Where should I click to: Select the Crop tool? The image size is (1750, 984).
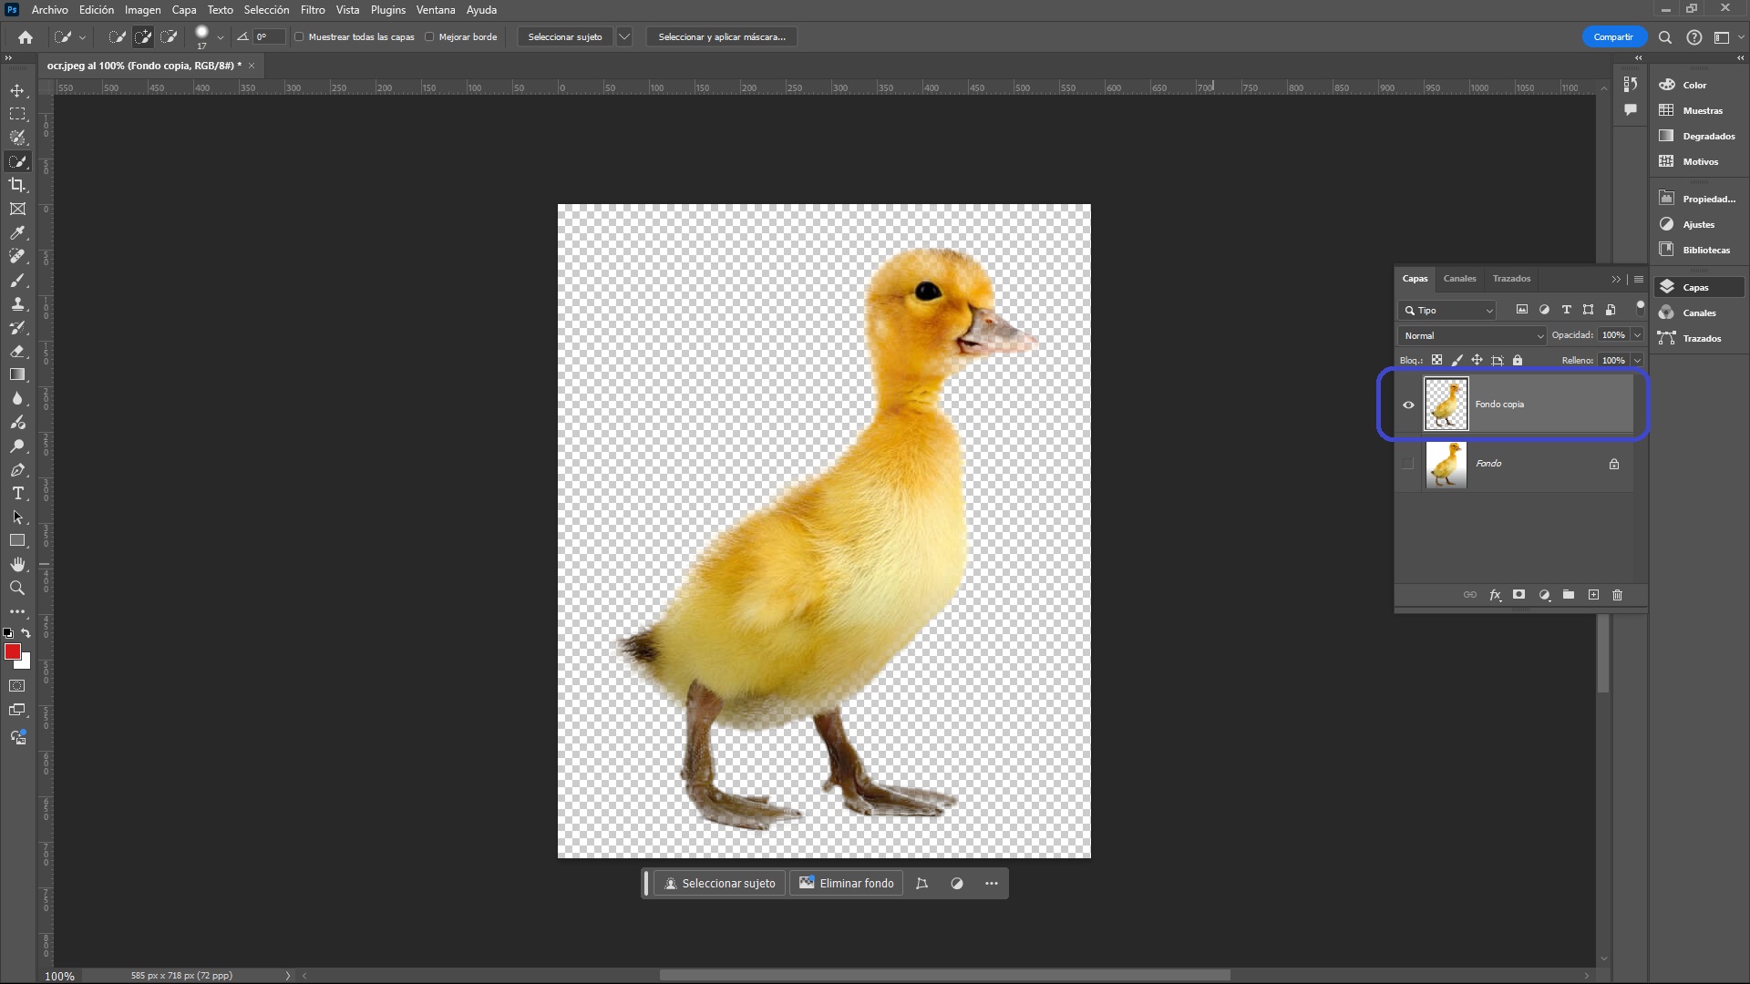coord(17,185)
